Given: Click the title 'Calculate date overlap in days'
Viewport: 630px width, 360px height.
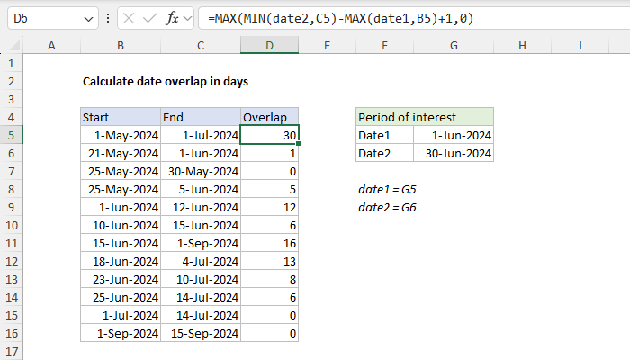Looking at the screenshot, I should 166,82.
